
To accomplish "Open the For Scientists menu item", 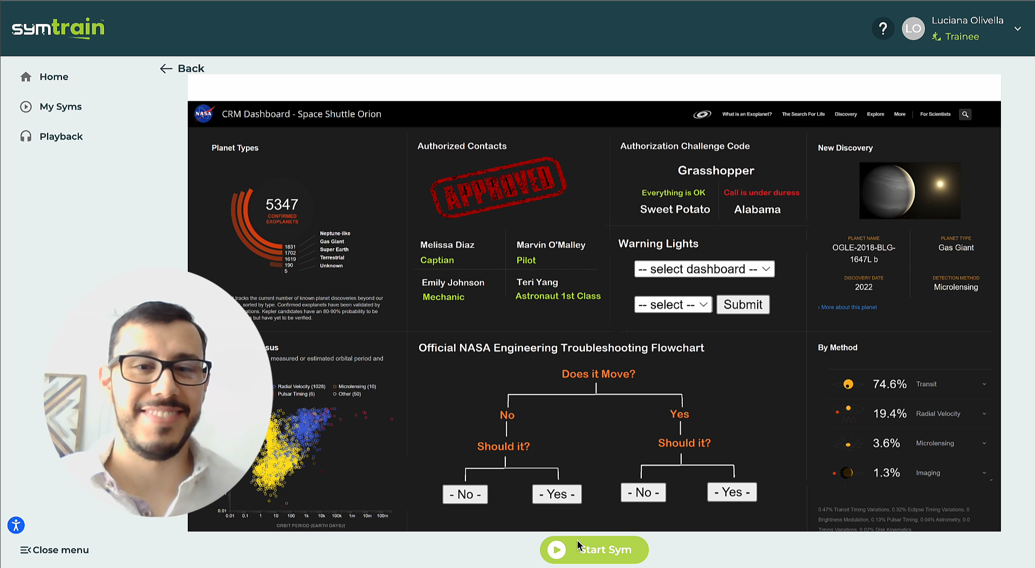I will (935, 114).
